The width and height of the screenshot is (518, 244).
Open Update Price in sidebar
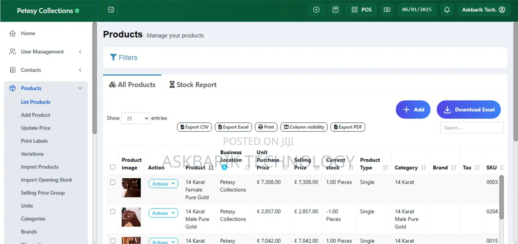click(x=36, y=128)
